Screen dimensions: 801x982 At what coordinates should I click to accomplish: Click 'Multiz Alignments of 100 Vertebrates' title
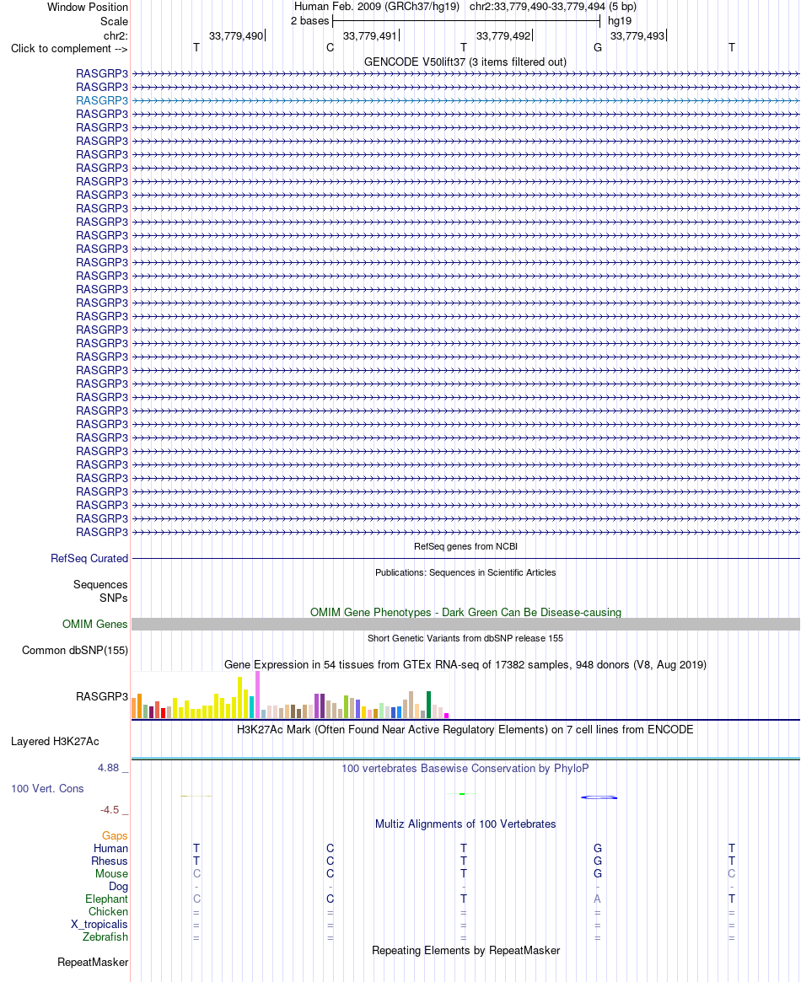465,824
